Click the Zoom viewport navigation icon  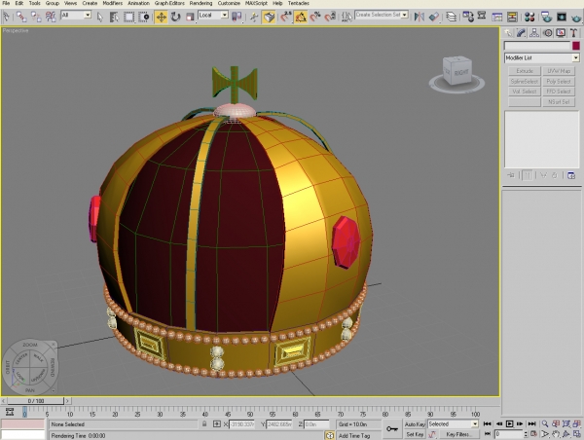(545, 424)
